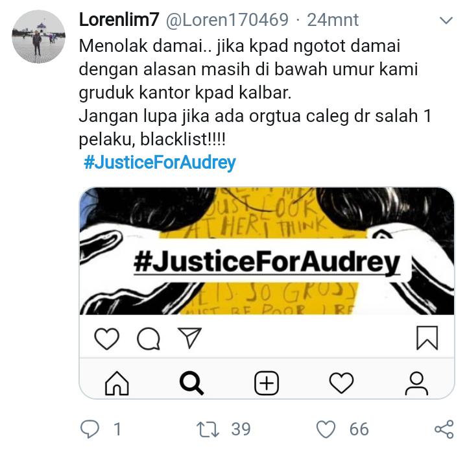The image size is (467, 449).
Task: Tap the Instagram comment bubble icon
Action: point(149,339)
